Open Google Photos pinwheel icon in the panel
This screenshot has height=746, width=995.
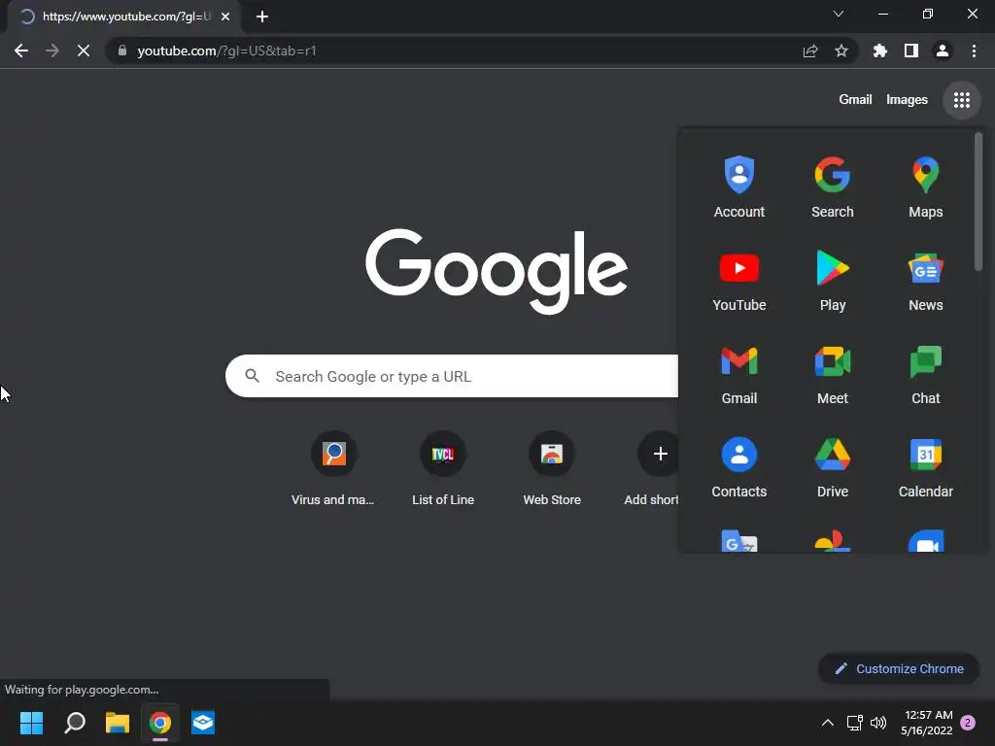[832, 540]
